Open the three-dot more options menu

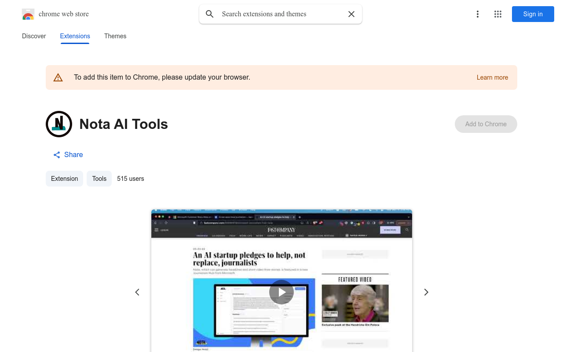(478, 14)
